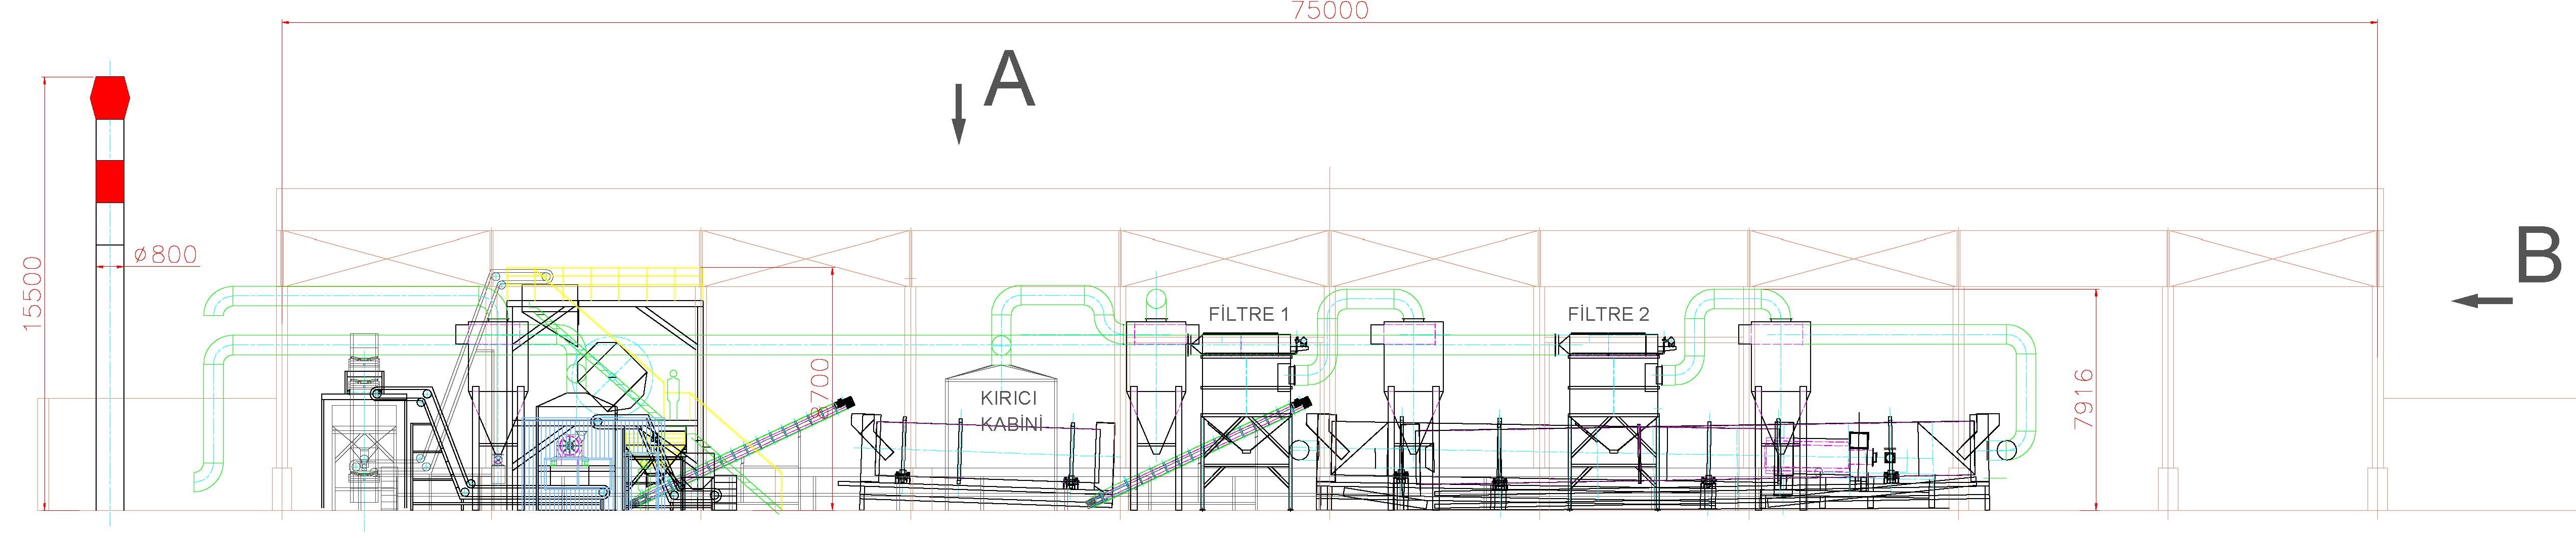Select the section view letter A
Viewport: 2576px width, 538px height.
[x=1009, y=81]
